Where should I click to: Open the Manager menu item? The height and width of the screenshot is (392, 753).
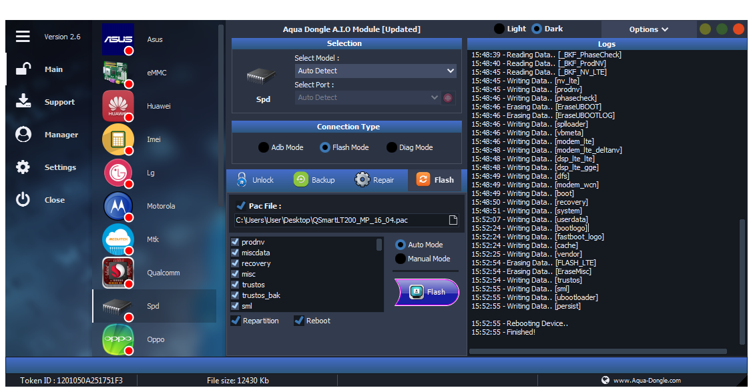click(x=61, y=135)
